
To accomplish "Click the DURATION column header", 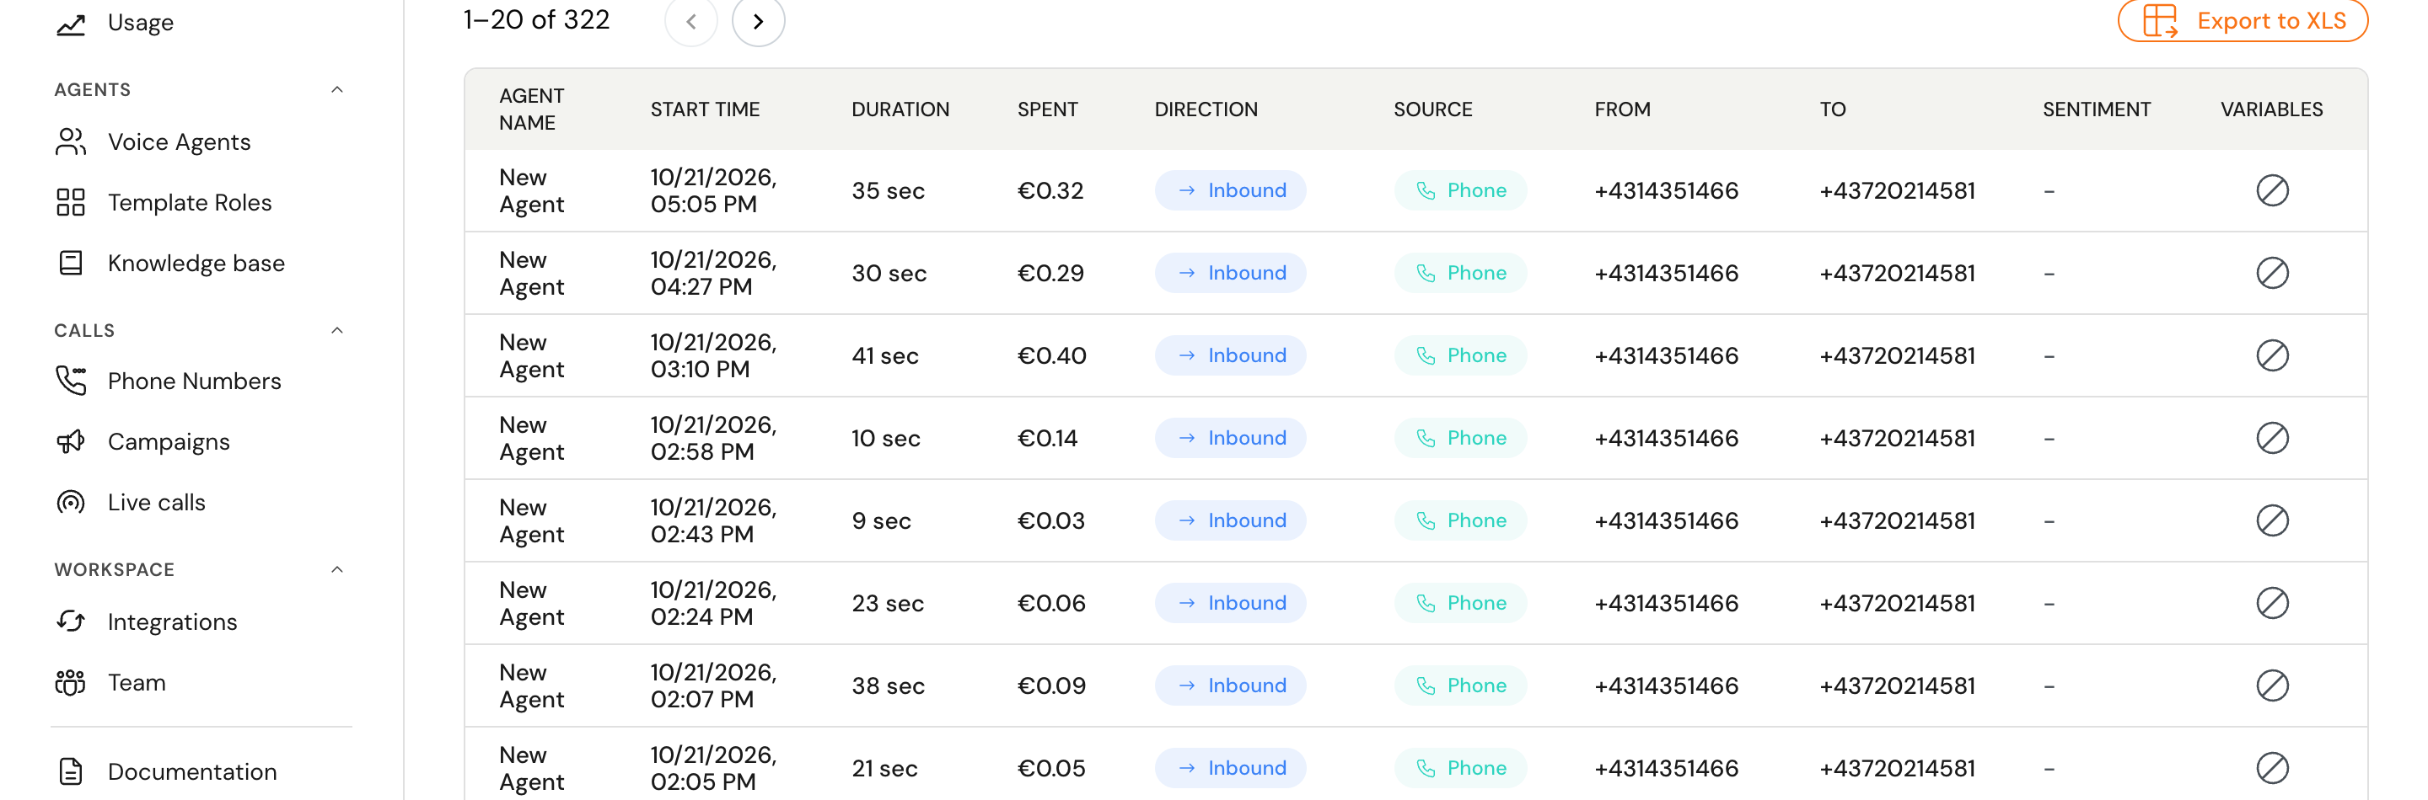I will [x=900, y=109].
